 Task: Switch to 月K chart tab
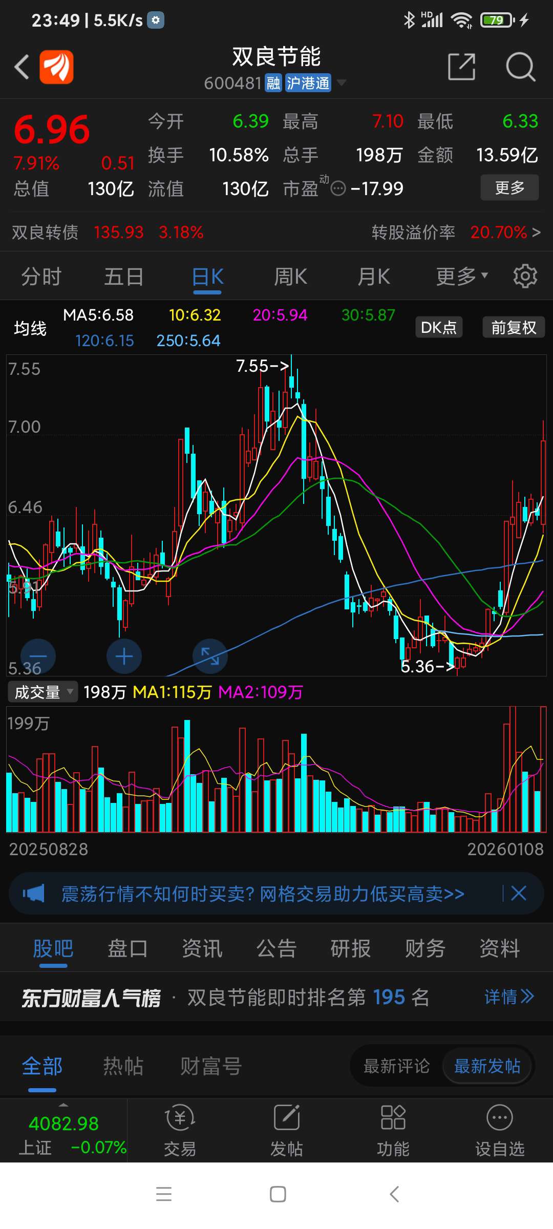point(374,277)
